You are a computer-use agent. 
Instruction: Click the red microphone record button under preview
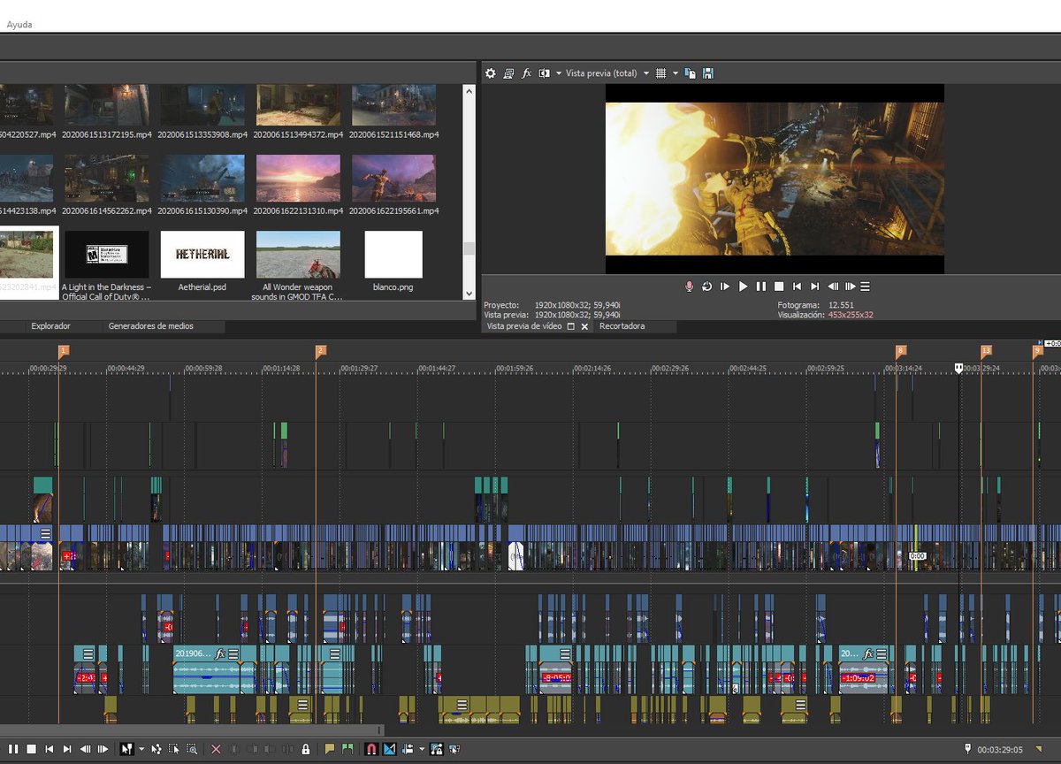[x=690, y=286]
